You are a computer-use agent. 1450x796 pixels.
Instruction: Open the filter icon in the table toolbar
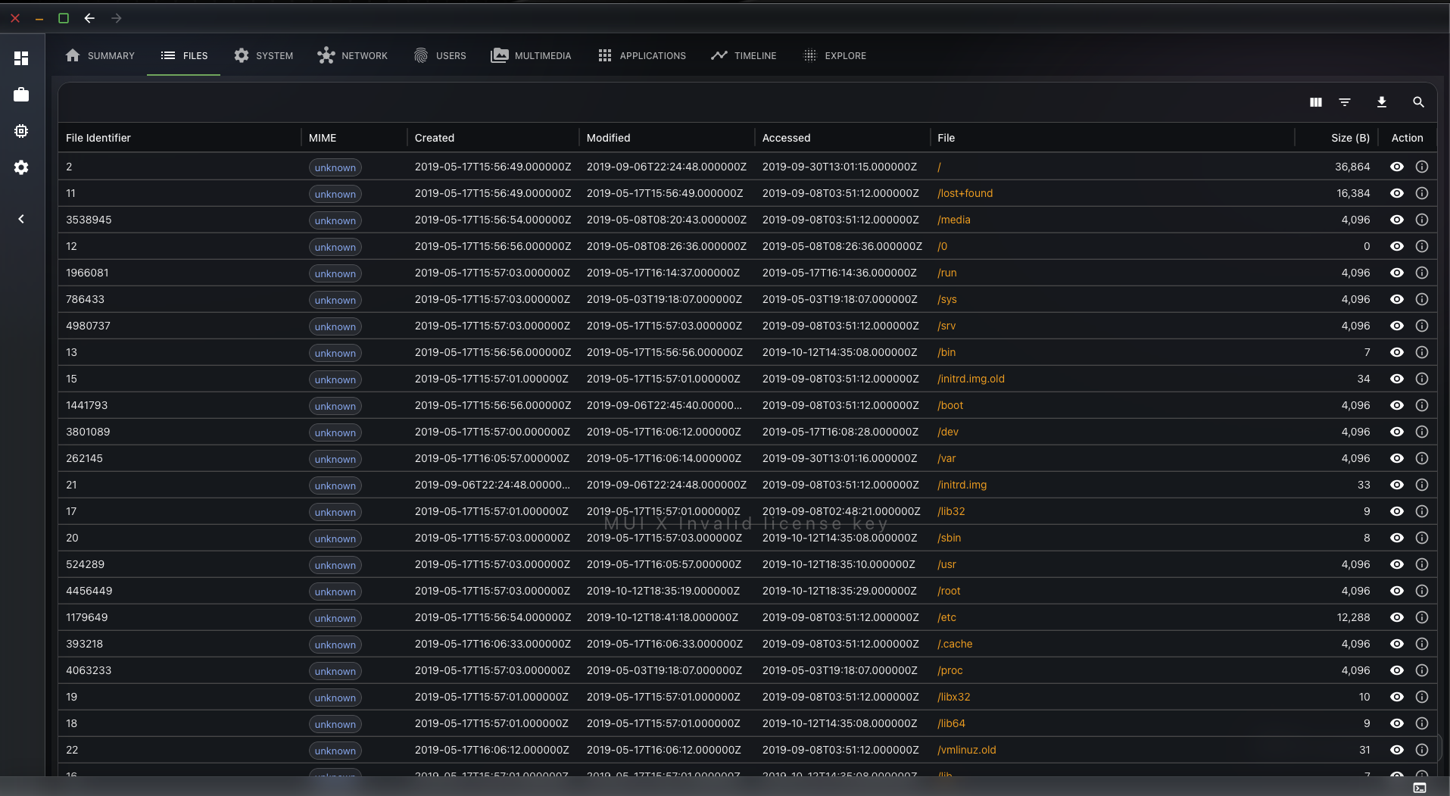1345,102
